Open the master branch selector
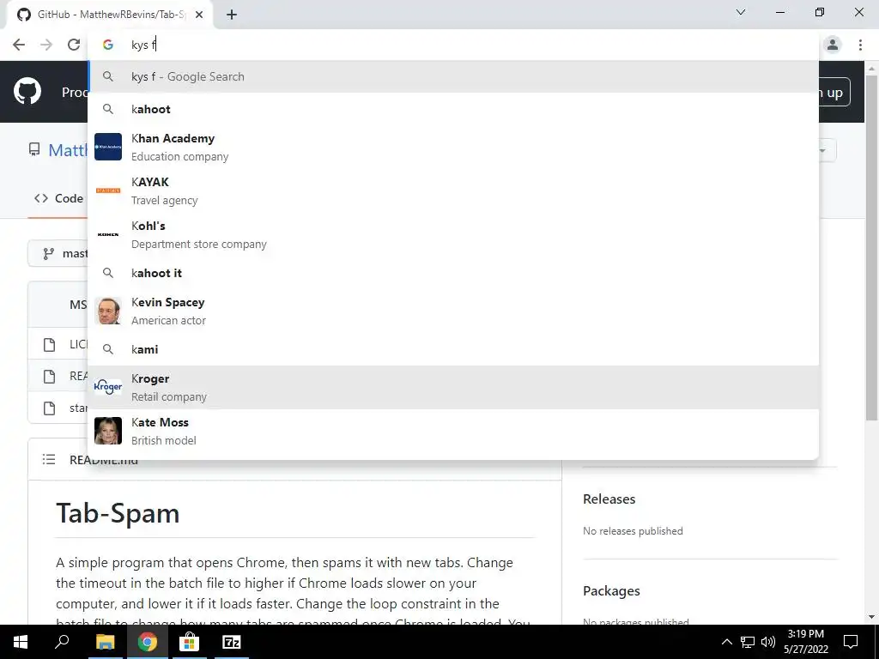Image resolution: width=879 pixels, height=659 pixels. [x=59, y=254]
